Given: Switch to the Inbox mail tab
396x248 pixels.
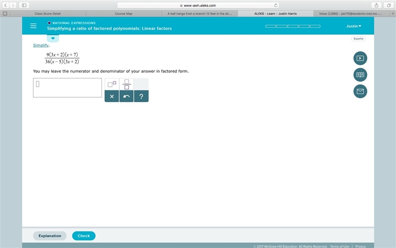Looking at the screenshot, I should pyautogui.click(x=351, y=14).
